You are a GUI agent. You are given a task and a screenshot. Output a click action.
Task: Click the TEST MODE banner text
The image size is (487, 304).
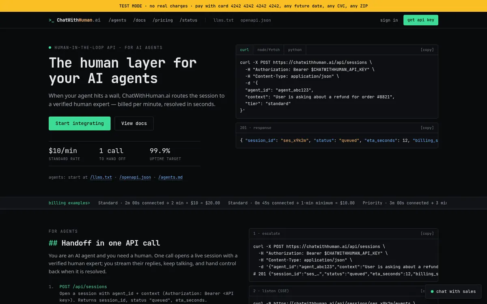tap(243, 6)
